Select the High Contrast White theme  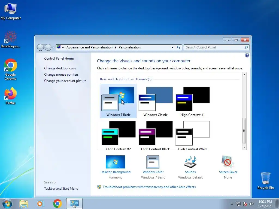[x=193, y=135]
